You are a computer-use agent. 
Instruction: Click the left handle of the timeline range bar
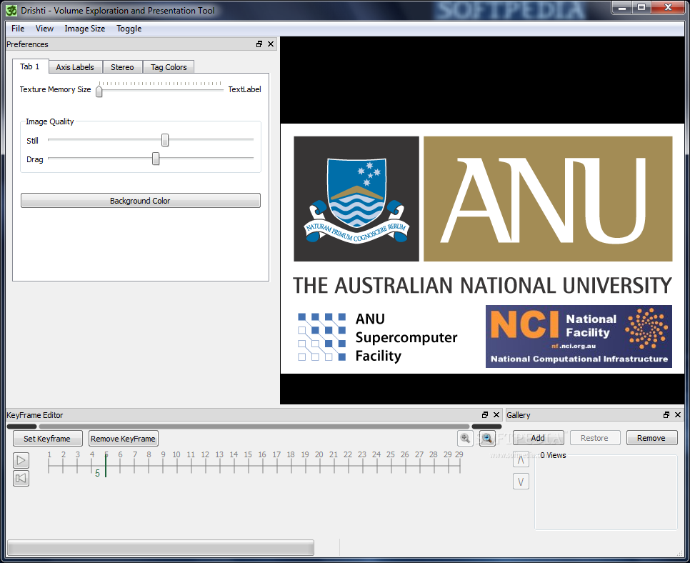[21, 426]
